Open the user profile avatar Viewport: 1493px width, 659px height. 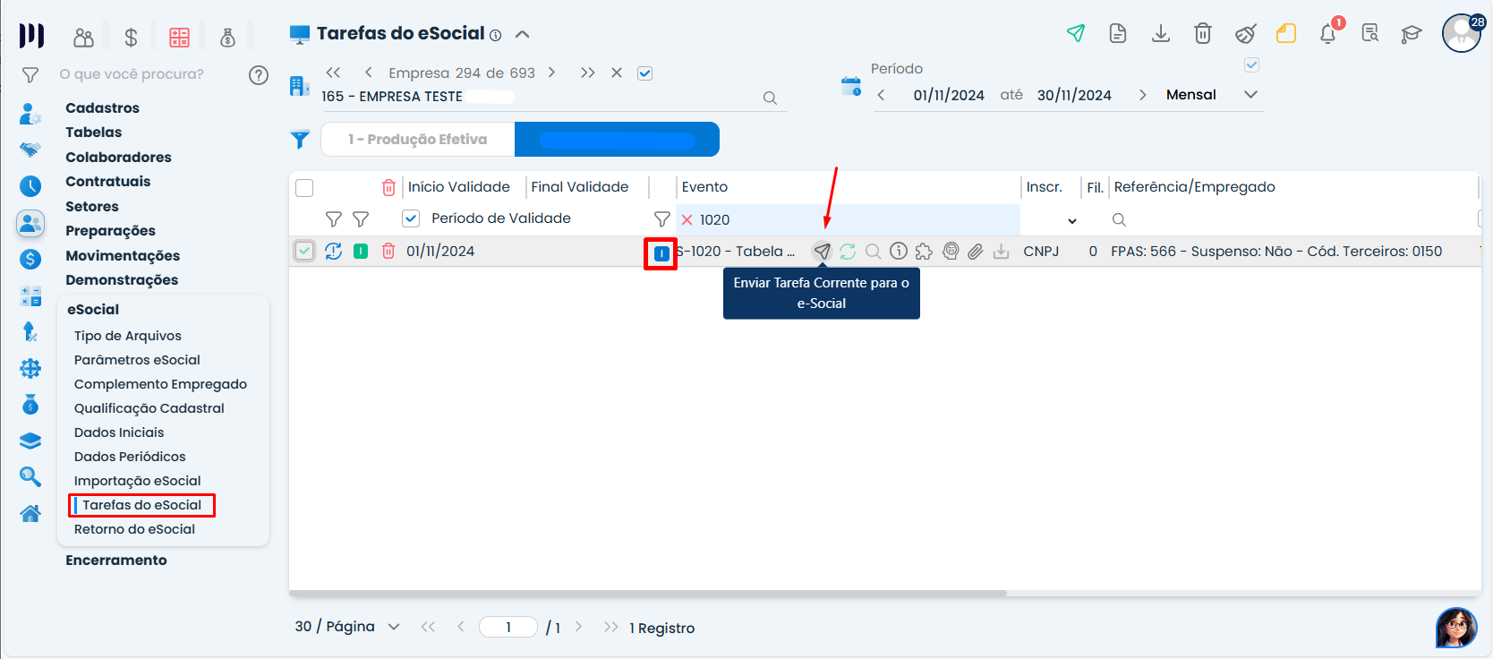click(1462, 34)
